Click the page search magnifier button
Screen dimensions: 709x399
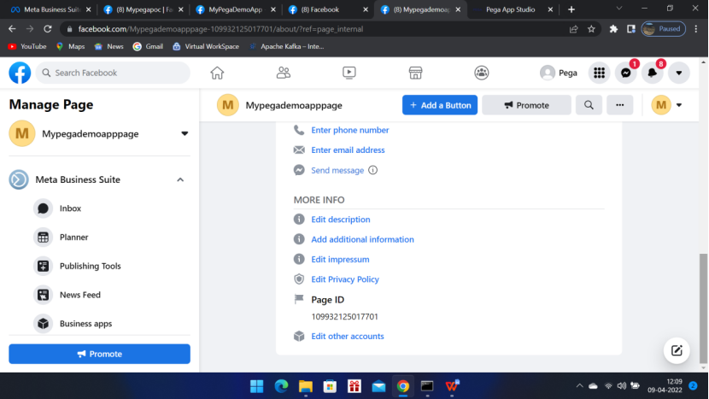click(589, 105)
